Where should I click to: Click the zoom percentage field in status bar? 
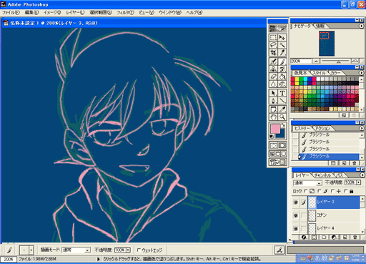click(x=9, y=259)
